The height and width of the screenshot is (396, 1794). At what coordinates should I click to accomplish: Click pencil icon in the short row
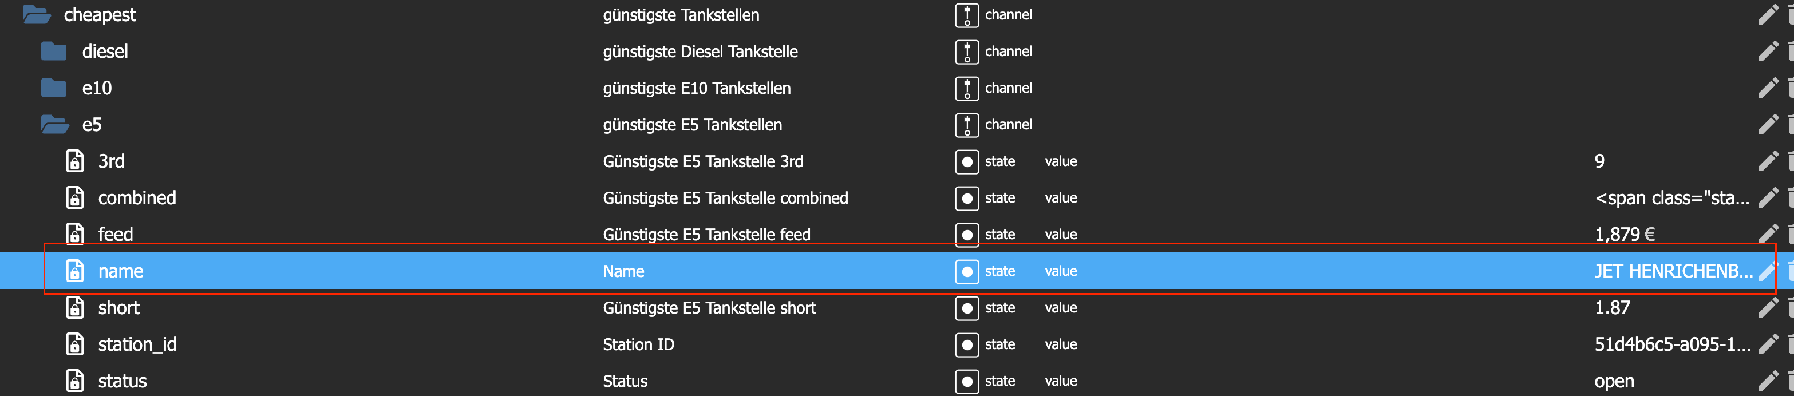pyautogui.click(x=1768, y=308)
